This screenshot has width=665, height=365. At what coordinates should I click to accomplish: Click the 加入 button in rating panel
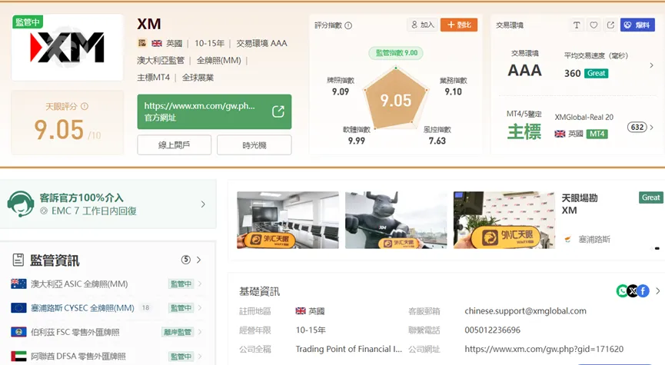tap(422, 25)
